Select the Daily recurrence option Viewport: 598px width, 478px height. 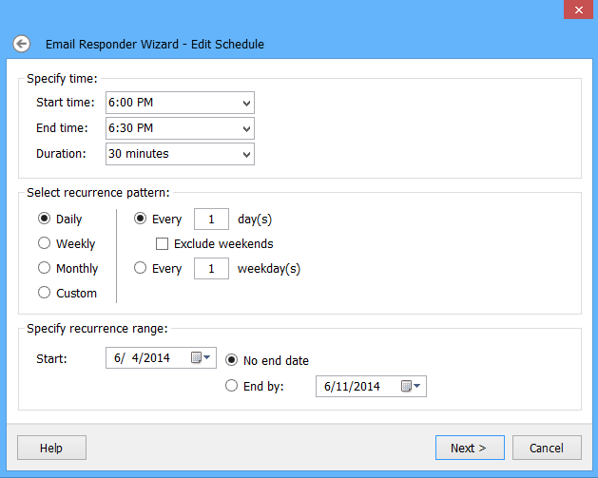(x=44, y=220)
